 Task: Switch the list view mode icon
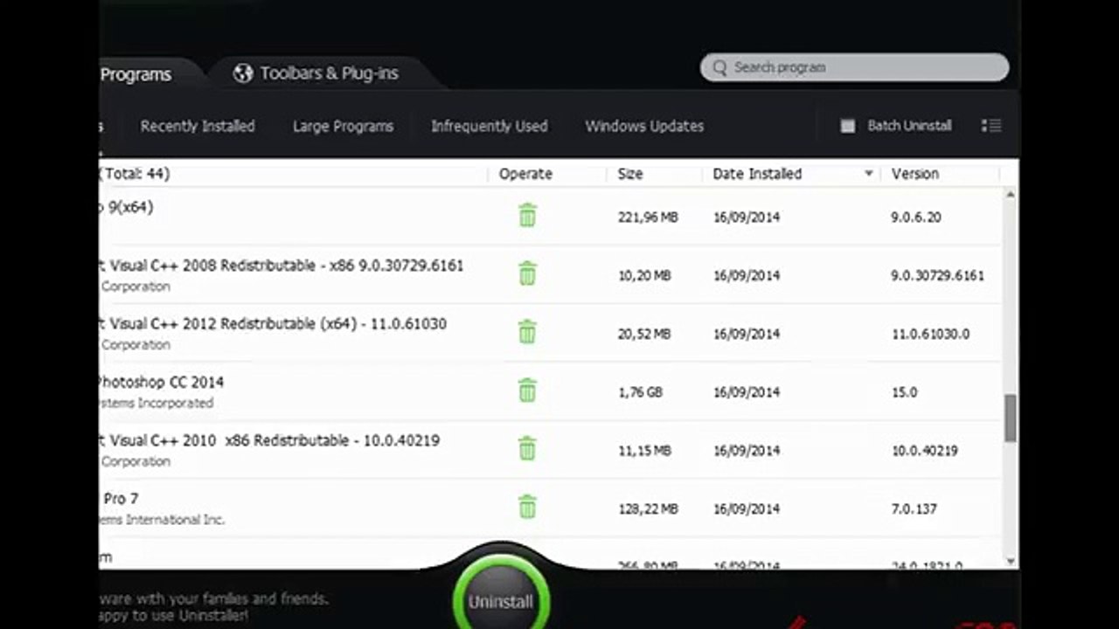pos(991,126)
